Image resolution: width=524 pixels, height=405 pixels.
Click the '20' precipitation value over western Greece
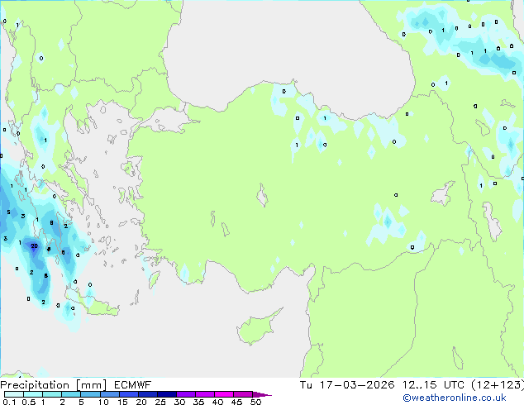[34, 246]
